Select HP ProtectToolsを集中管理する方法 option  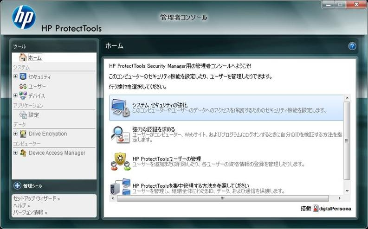(226, 186)
